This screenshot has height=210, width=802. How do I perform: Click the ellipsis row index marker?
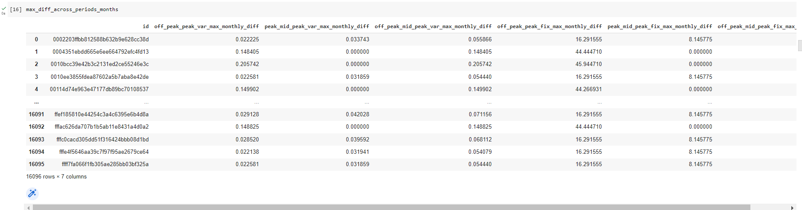pyautogui.click(x=36, y=102)
